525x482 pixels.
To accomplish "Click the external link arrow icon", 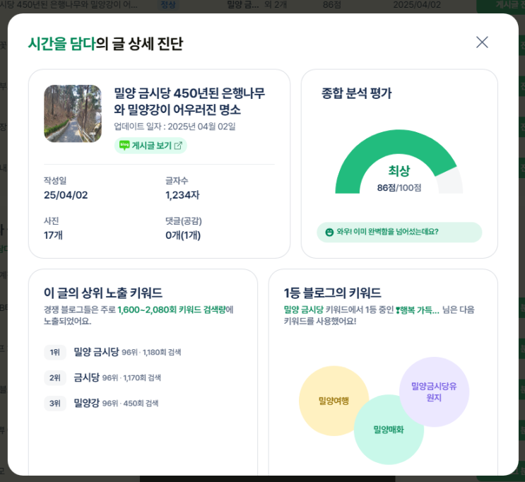I will [178, 146].
